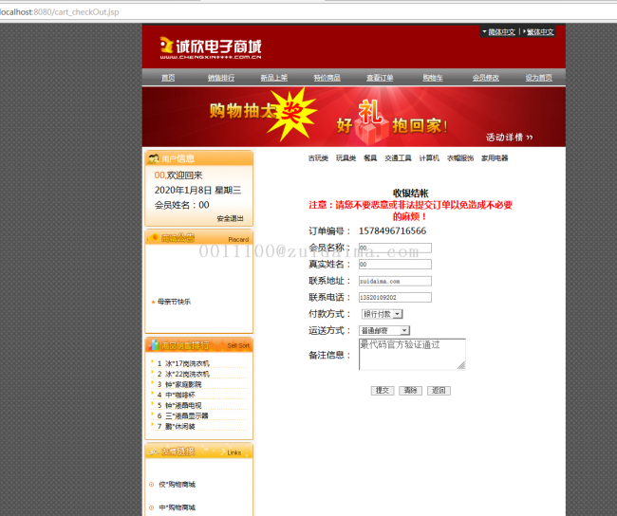Click bullet icon beside 中*购物商城 link
Image resolution: width=617 pixels, height=516 pixels.
coord(151,507)
